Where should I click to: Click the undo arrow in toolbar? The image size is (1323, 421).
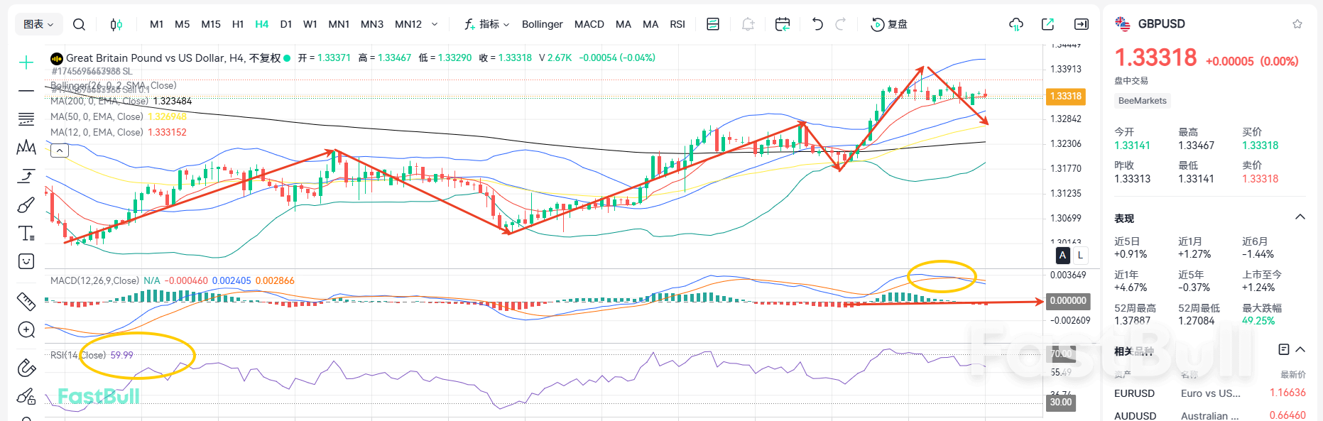point(817,24)
